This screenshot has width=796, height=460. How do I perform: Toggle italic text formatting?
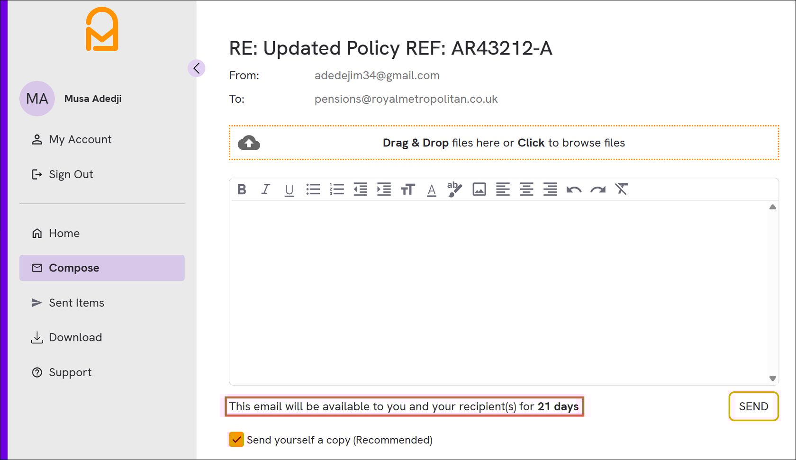[265, 189]
